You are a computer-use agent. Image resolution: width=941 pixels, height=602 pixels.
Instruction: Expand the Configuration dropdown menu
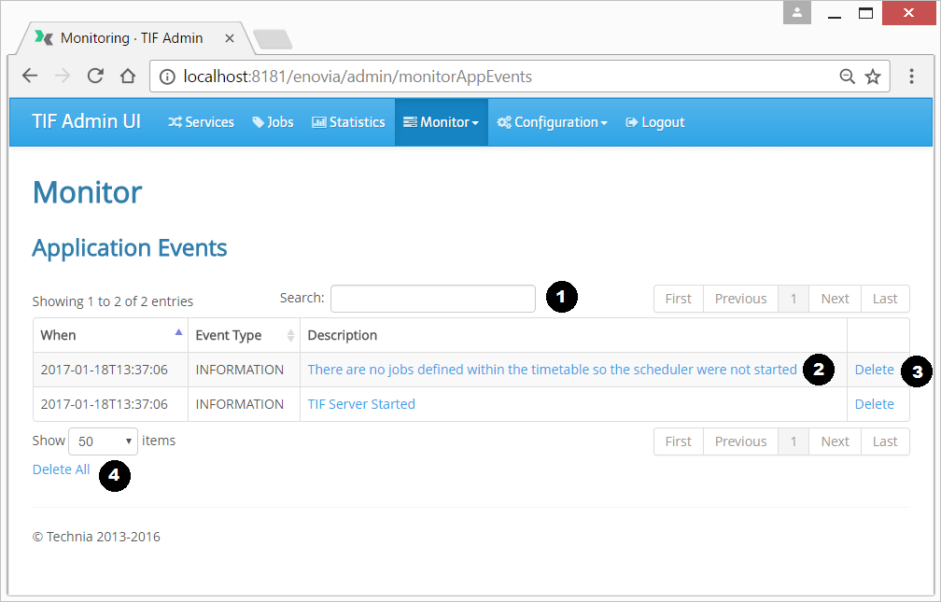[x=552, y=122]
